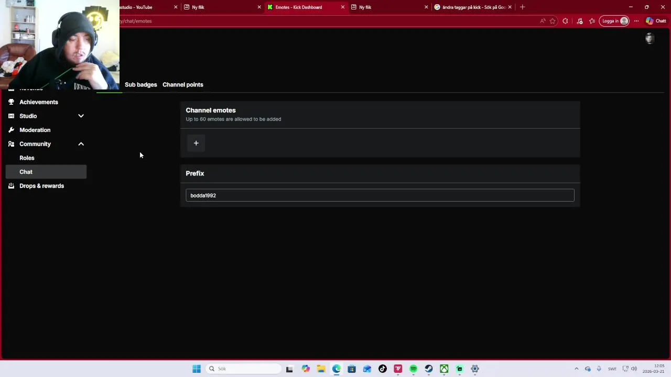This screenshot has height=377, width=671.
Task: Open Microsoft Store from the taskbar
Action: point(352,369)
